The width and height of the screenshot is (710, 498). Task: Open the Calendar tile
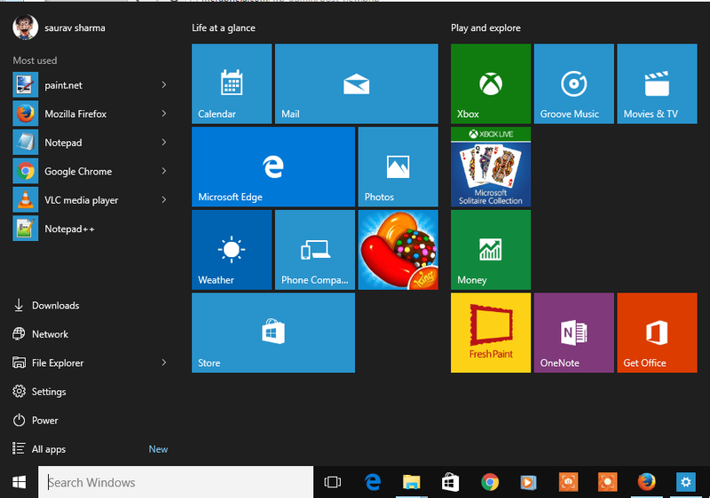click(232, 83)
